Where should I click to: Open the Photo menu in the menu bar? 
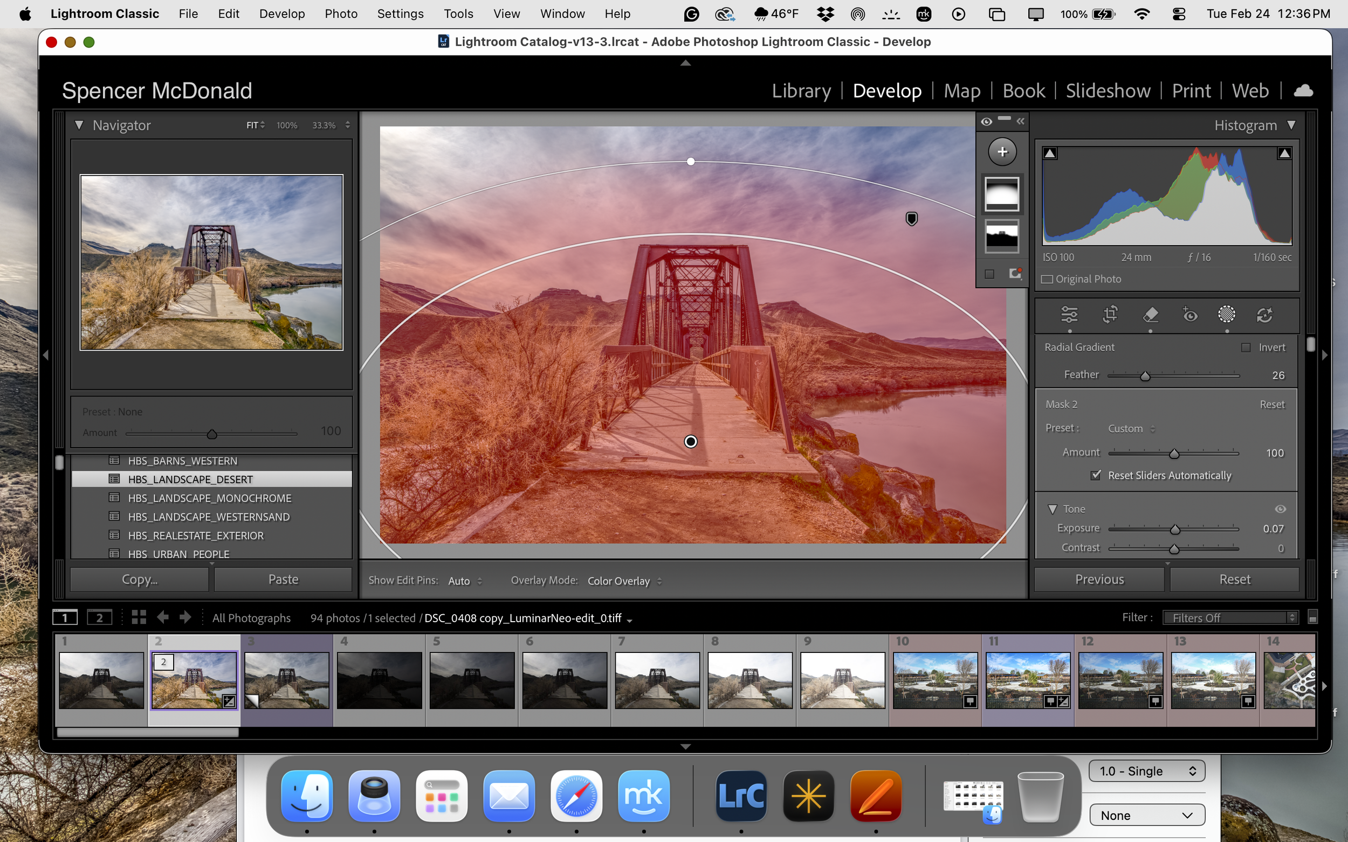[340, 13]
